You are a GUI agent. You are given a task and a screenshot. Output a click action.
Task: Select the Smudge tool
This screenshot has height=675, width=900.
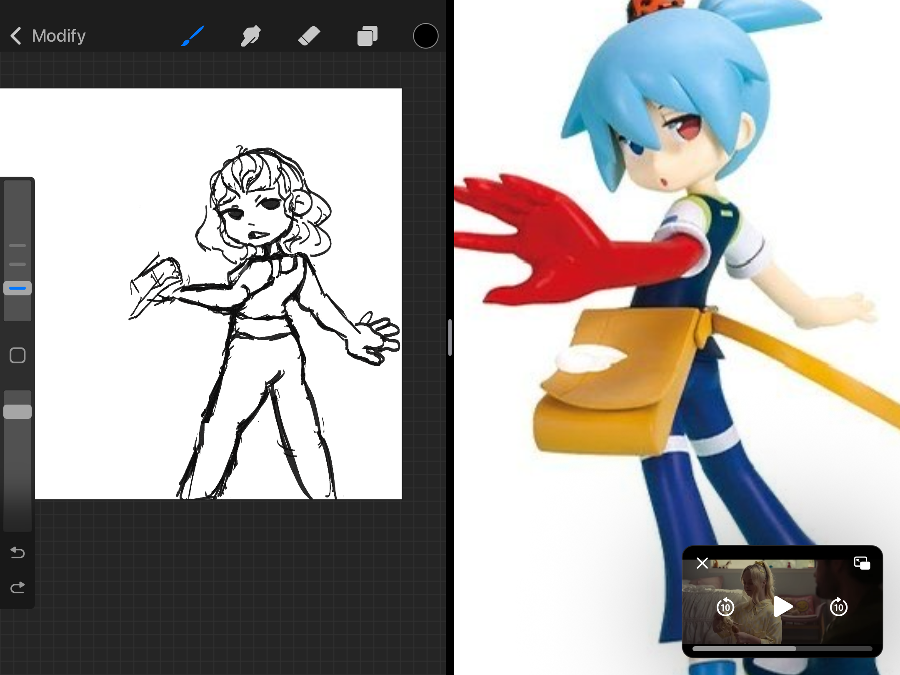point(250,36)
